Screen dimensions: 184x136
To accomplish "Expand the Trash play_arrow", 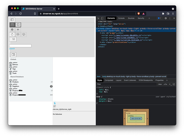I will [x=13, y=71].
